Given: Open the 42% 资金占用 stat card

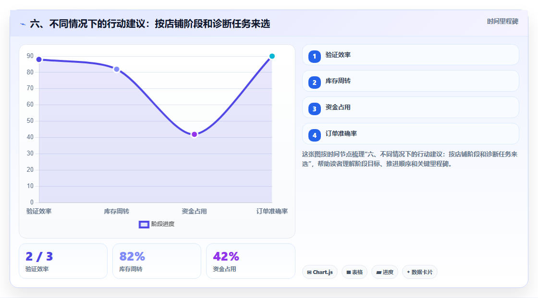Looking at the screenshot, I should click(250, 261).
